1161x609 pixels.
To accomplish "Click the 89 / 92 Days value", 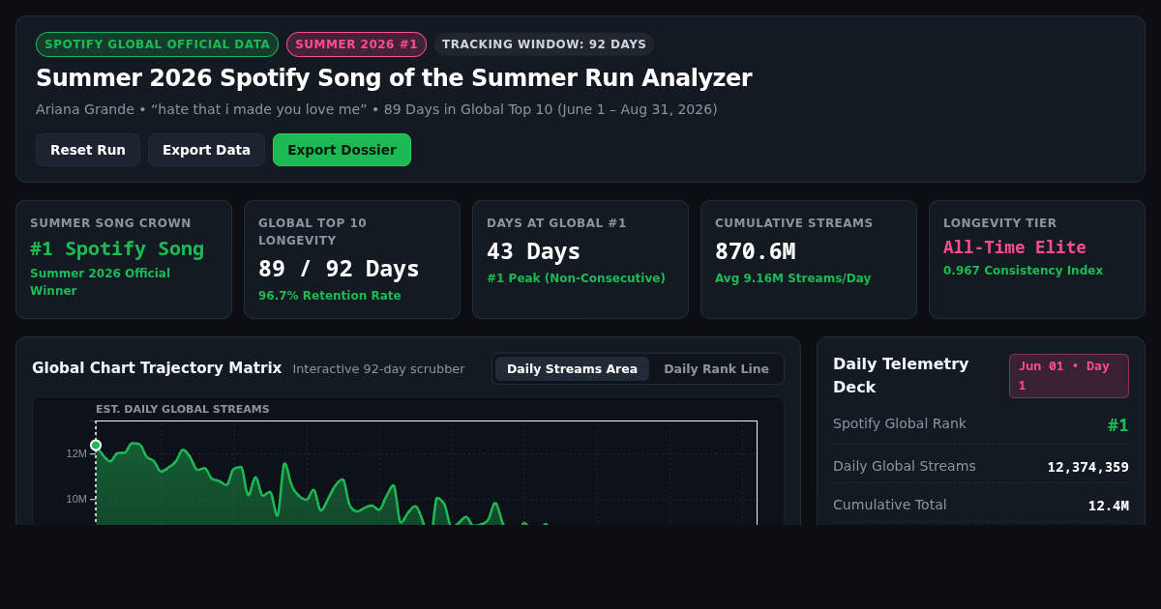I will coord(339,269).
